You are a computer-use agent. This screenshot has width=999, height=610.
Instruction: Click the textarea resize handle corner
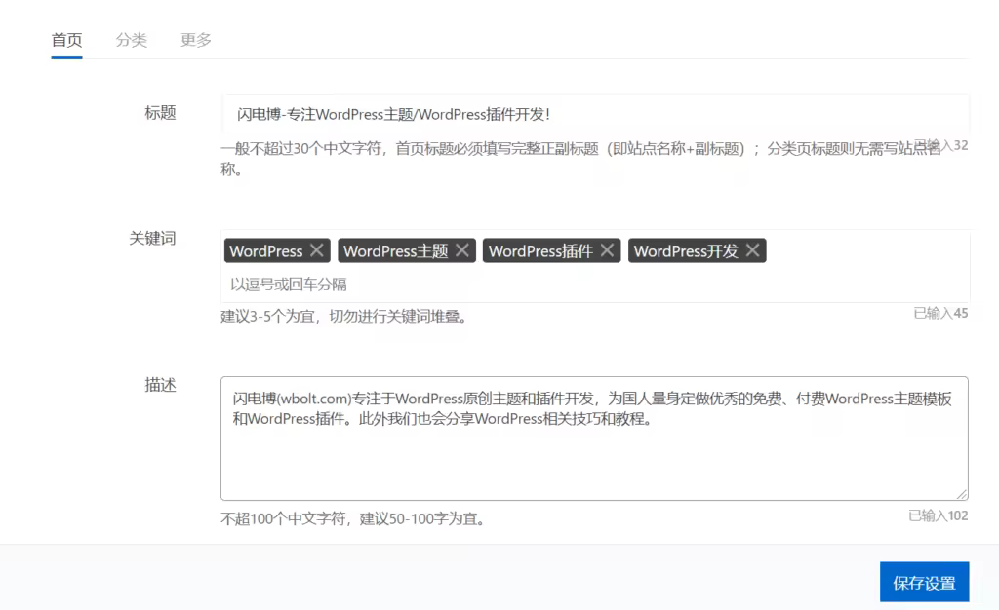961,494
